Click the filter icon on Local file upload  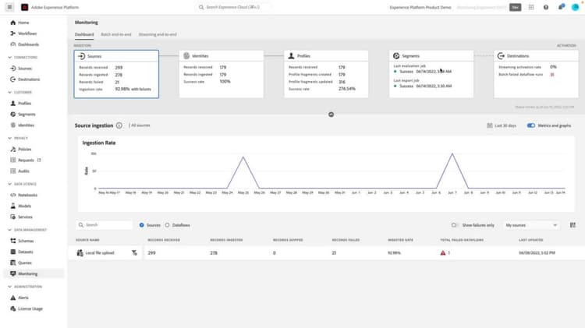(134, 253)
